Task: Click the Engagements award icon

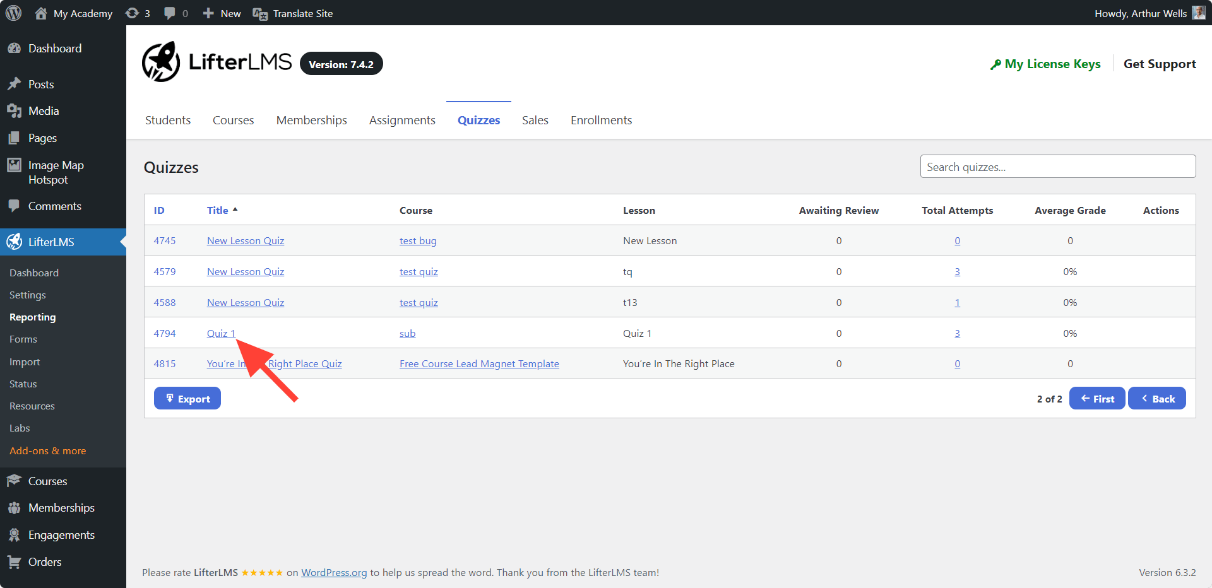Action: click(x=14, y=535)
